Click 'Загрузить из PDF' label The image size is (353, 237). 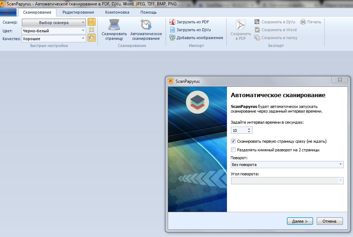[193, 22]
